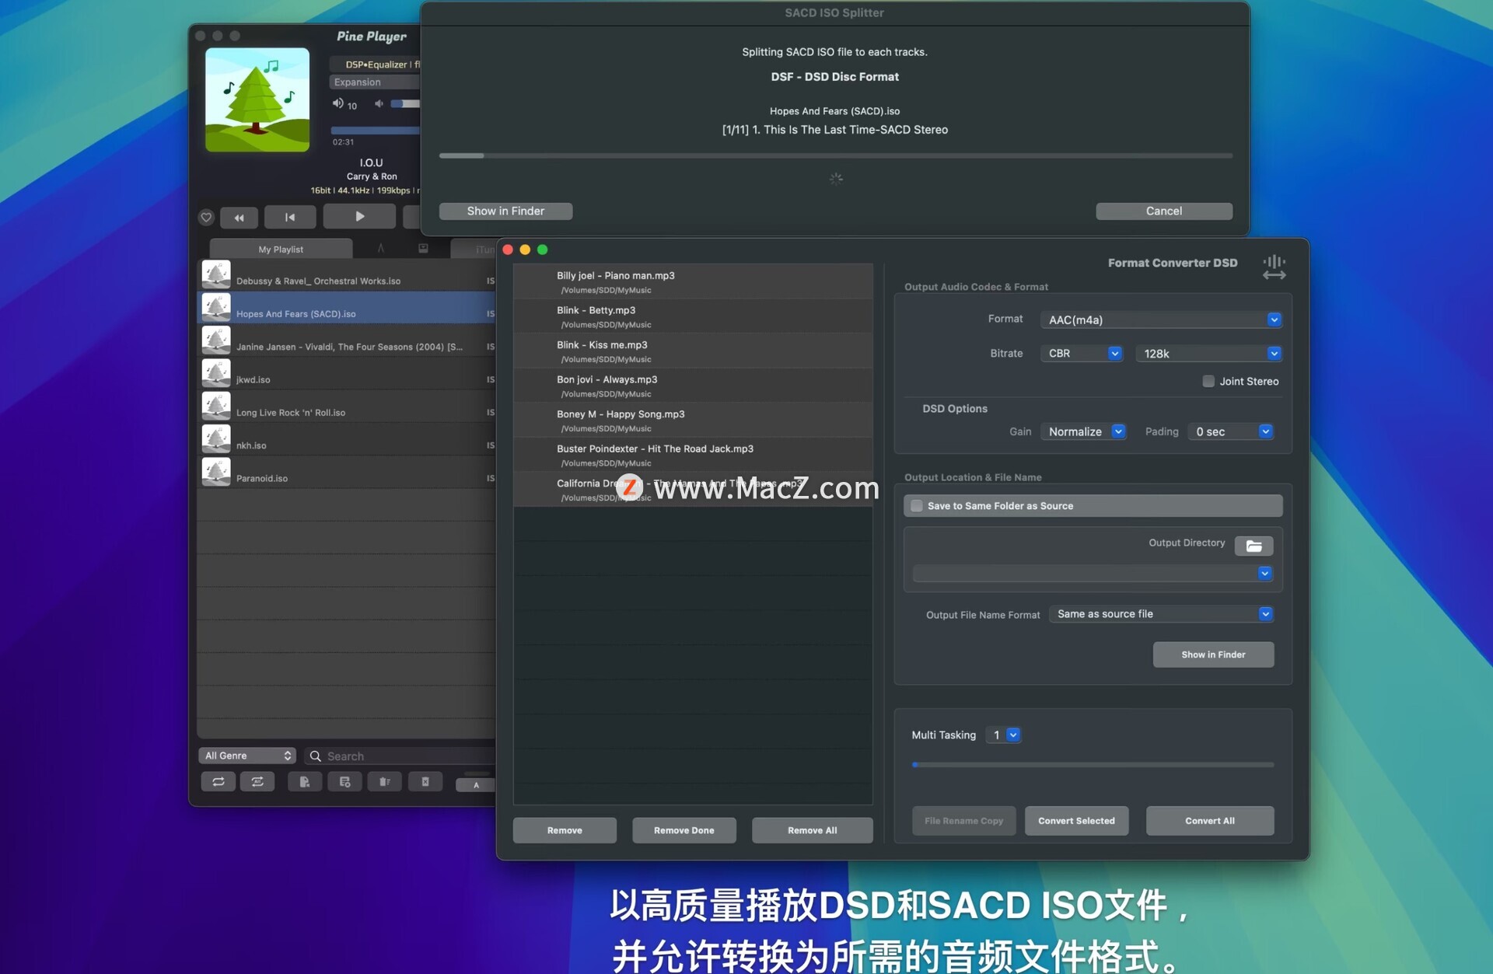Viewport: 1493px width, 974px height.
Task: Open the All Genre selector
Action: (247, 756)
